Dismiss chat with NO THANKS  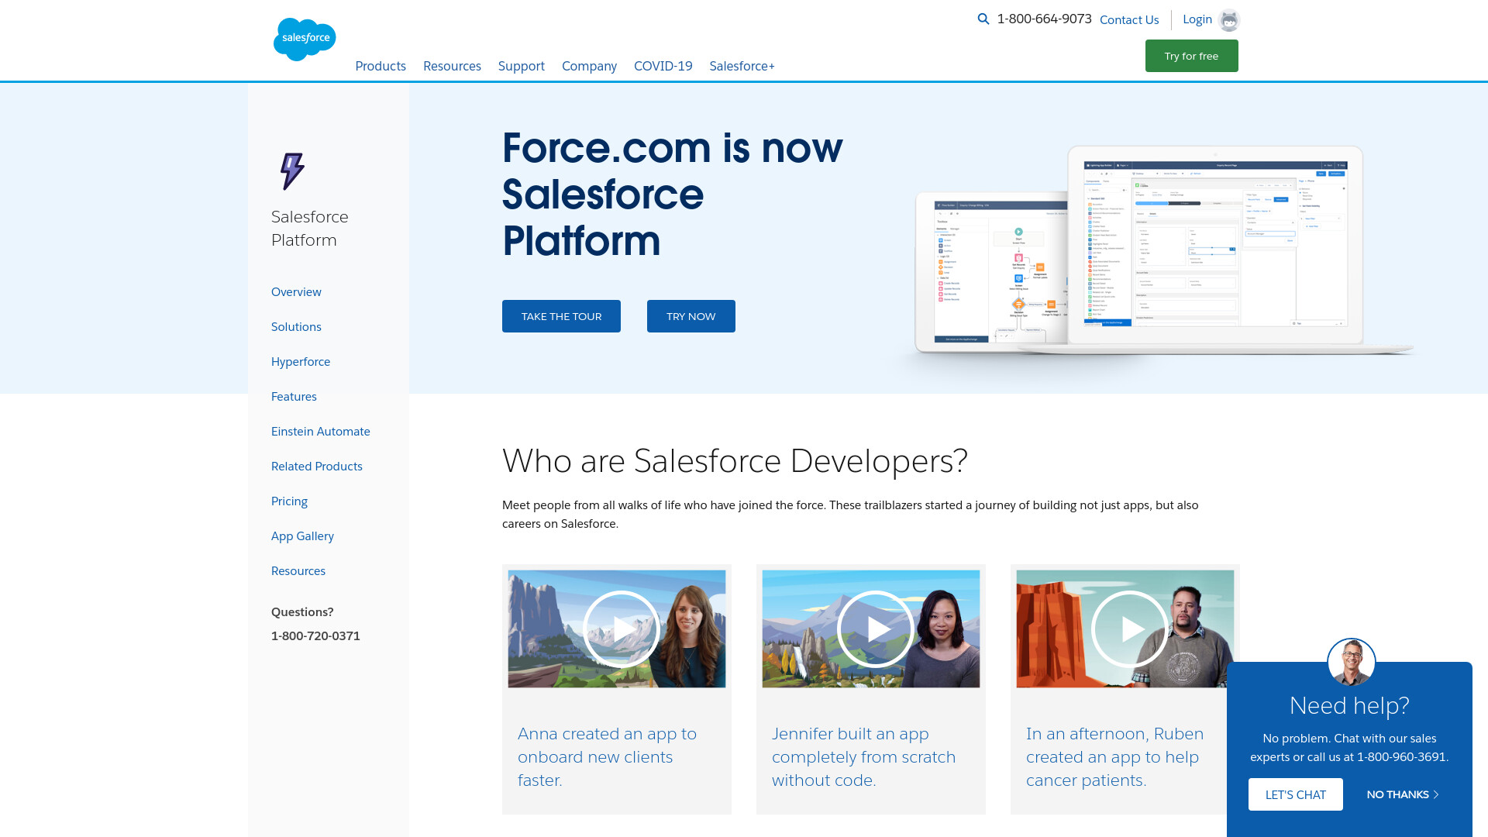click(x=1403, y=794)
